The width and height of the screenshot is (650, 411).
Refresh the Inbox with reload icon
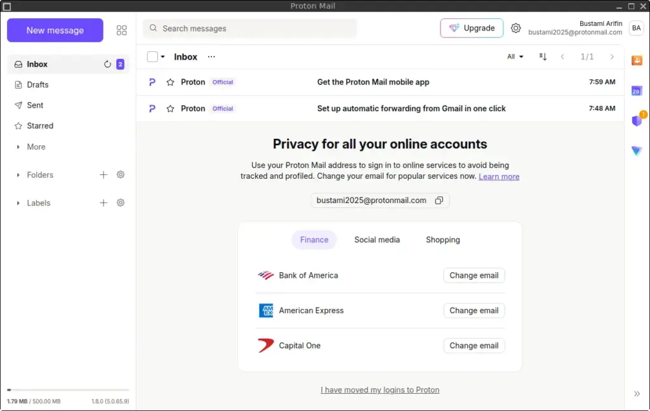click(x=107, y=64)
